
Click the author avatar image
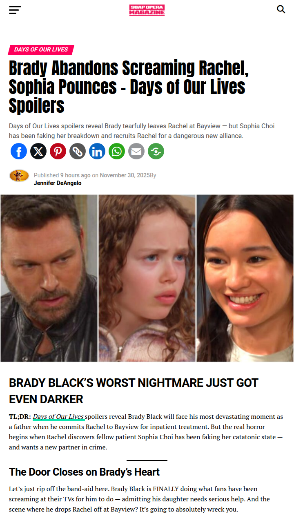(19, 176)
